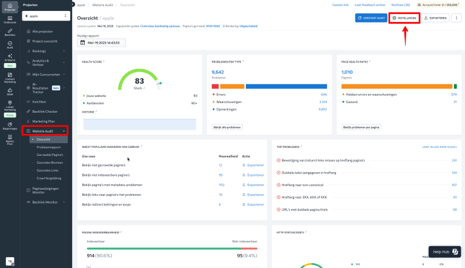Viewport: 465px width, 268px height.
Task: Expand Analytics & Verkeer section
Action: (45, 62)
